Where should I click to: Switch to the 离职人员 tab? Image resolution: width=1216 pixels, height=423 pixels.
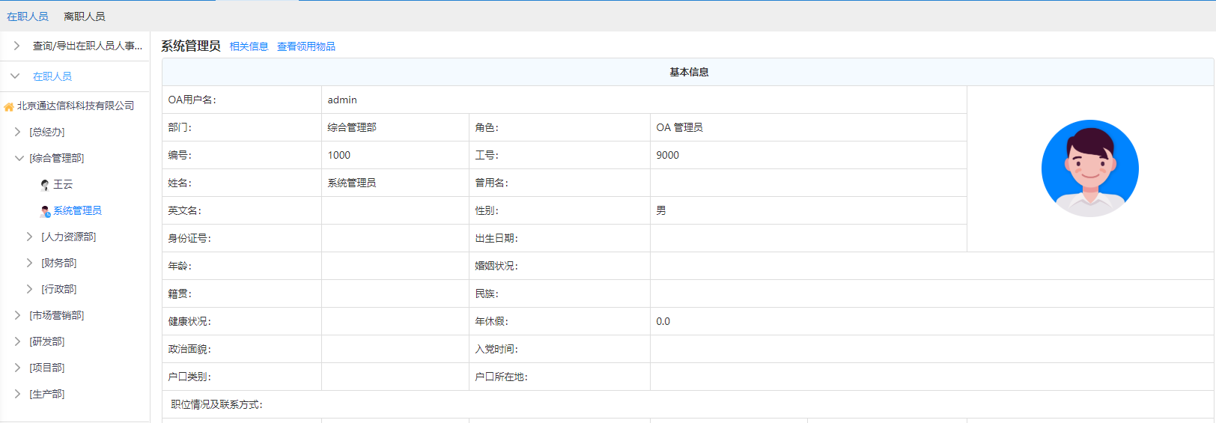point(84,16)
